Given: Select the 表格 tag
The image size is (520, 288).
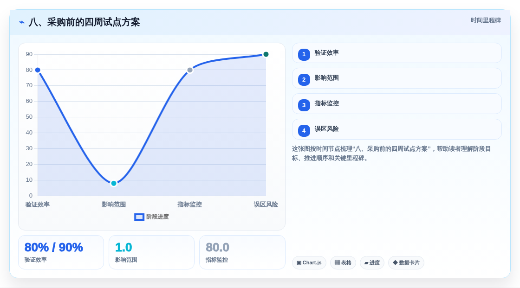Looking at the screenshot, I should coord(343,263).
